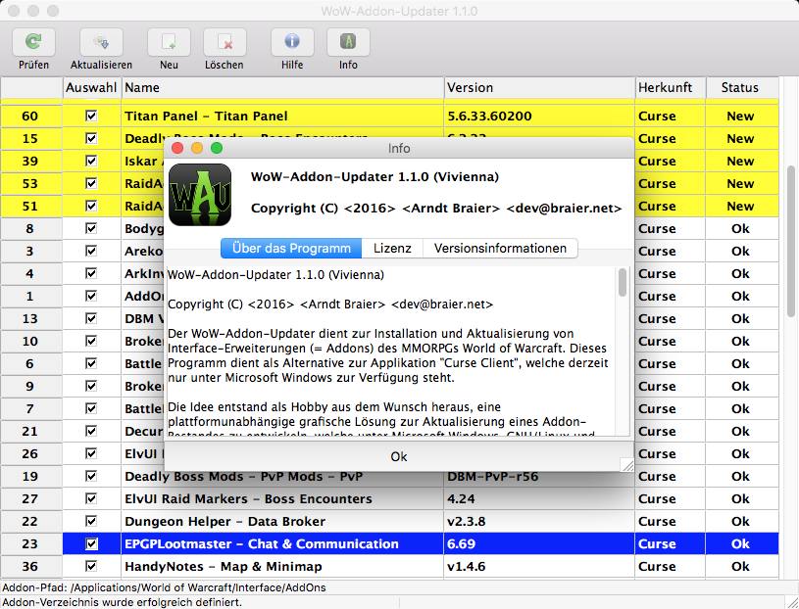Click the Info dialog resize grip corner

(x=627, y=465)
